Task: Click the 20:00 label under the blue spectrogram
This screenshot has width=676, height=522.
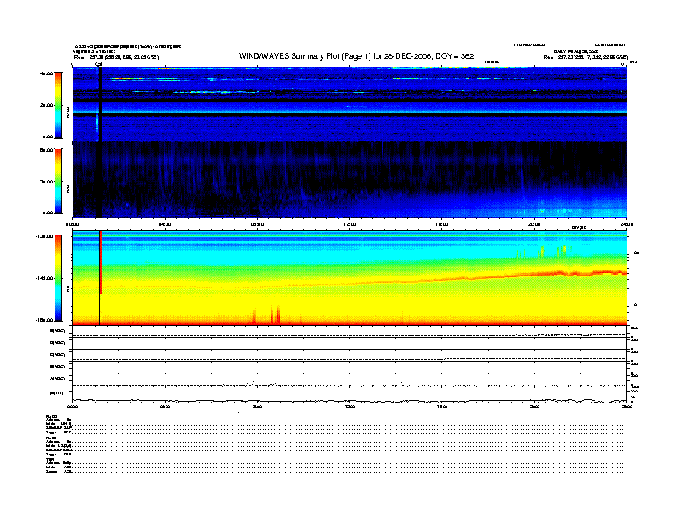Action: (534, 224)
